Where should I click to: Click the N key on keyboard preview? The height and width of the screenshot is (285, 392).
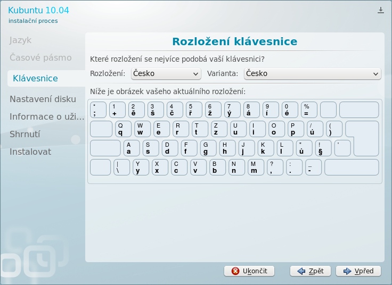pos(237,167)
